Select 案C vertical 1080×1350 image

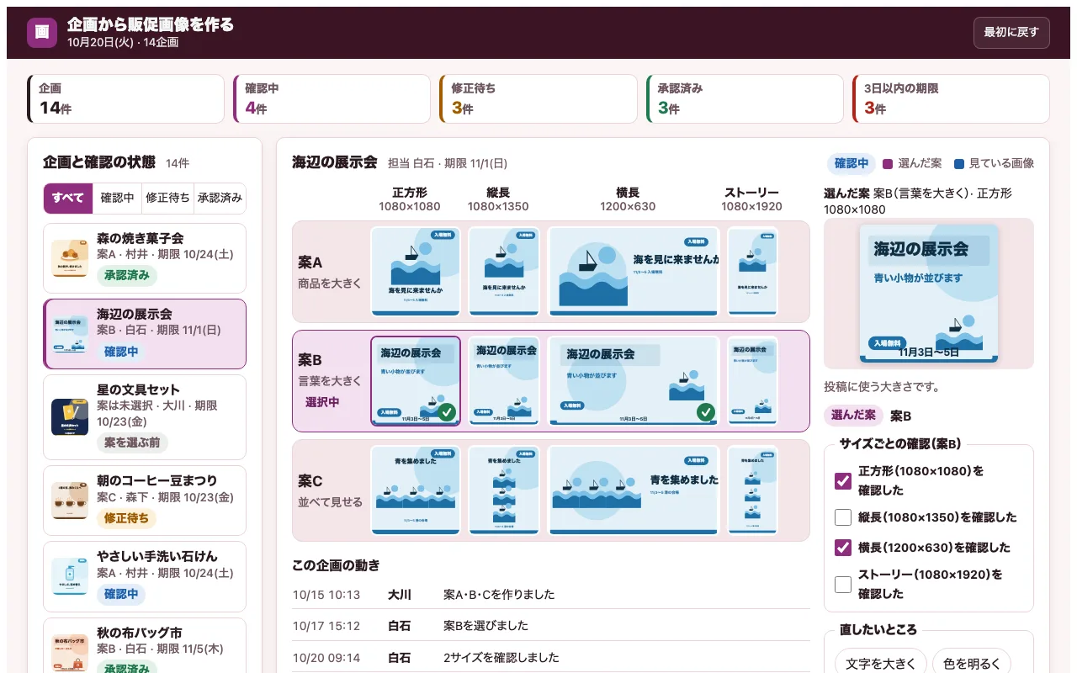coord(504,490)
